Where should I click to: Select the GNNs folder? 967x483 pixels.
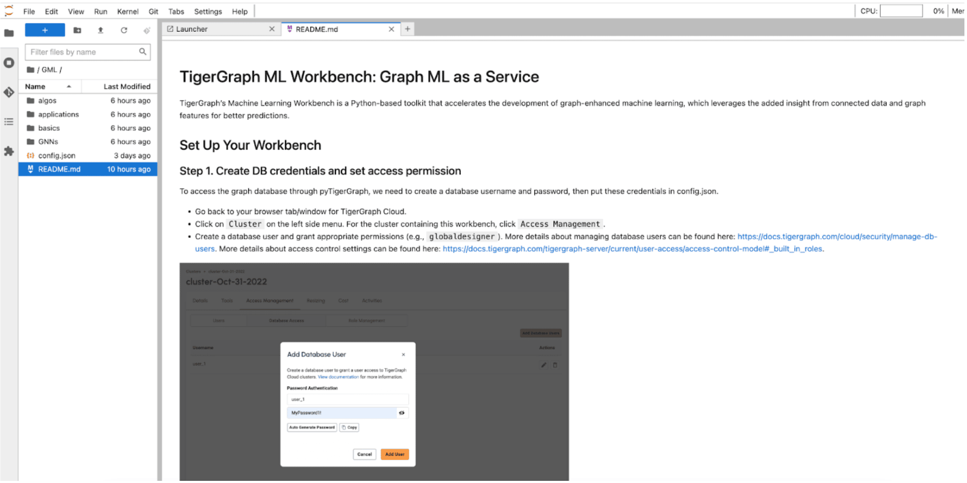point(88,142)
